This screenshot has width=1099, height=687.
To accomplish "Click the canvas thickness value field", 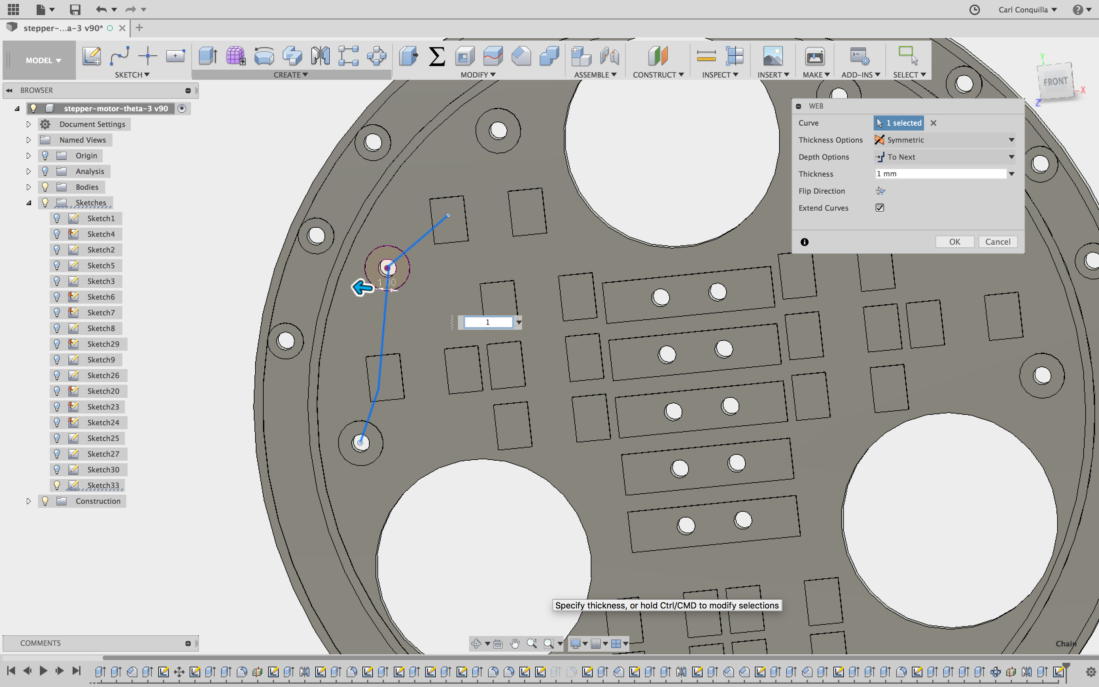I will click(x=488, y=322).
